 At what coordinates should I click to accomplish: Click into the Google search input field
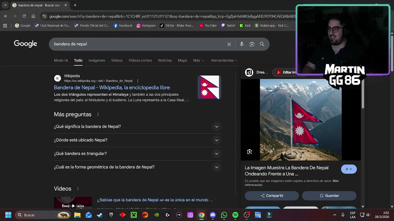click(139, 44)
